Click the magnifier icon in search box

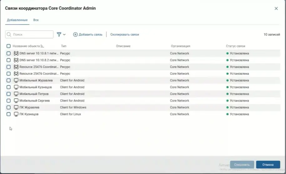[x=9, y=34]
